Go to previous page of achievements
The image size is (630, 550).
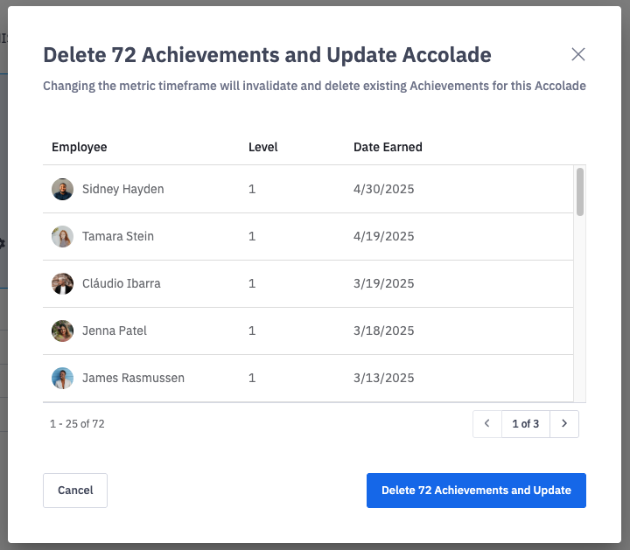coord(486,424)
